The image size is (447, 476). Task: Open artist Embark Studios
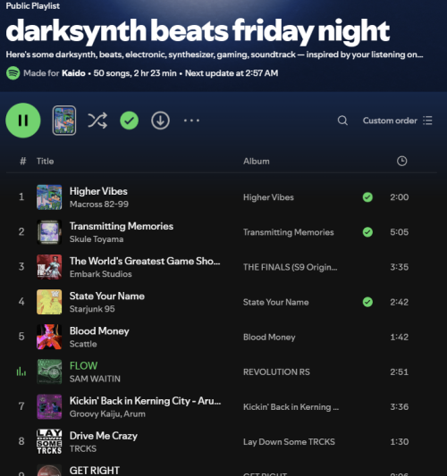[x=101, y=274]
